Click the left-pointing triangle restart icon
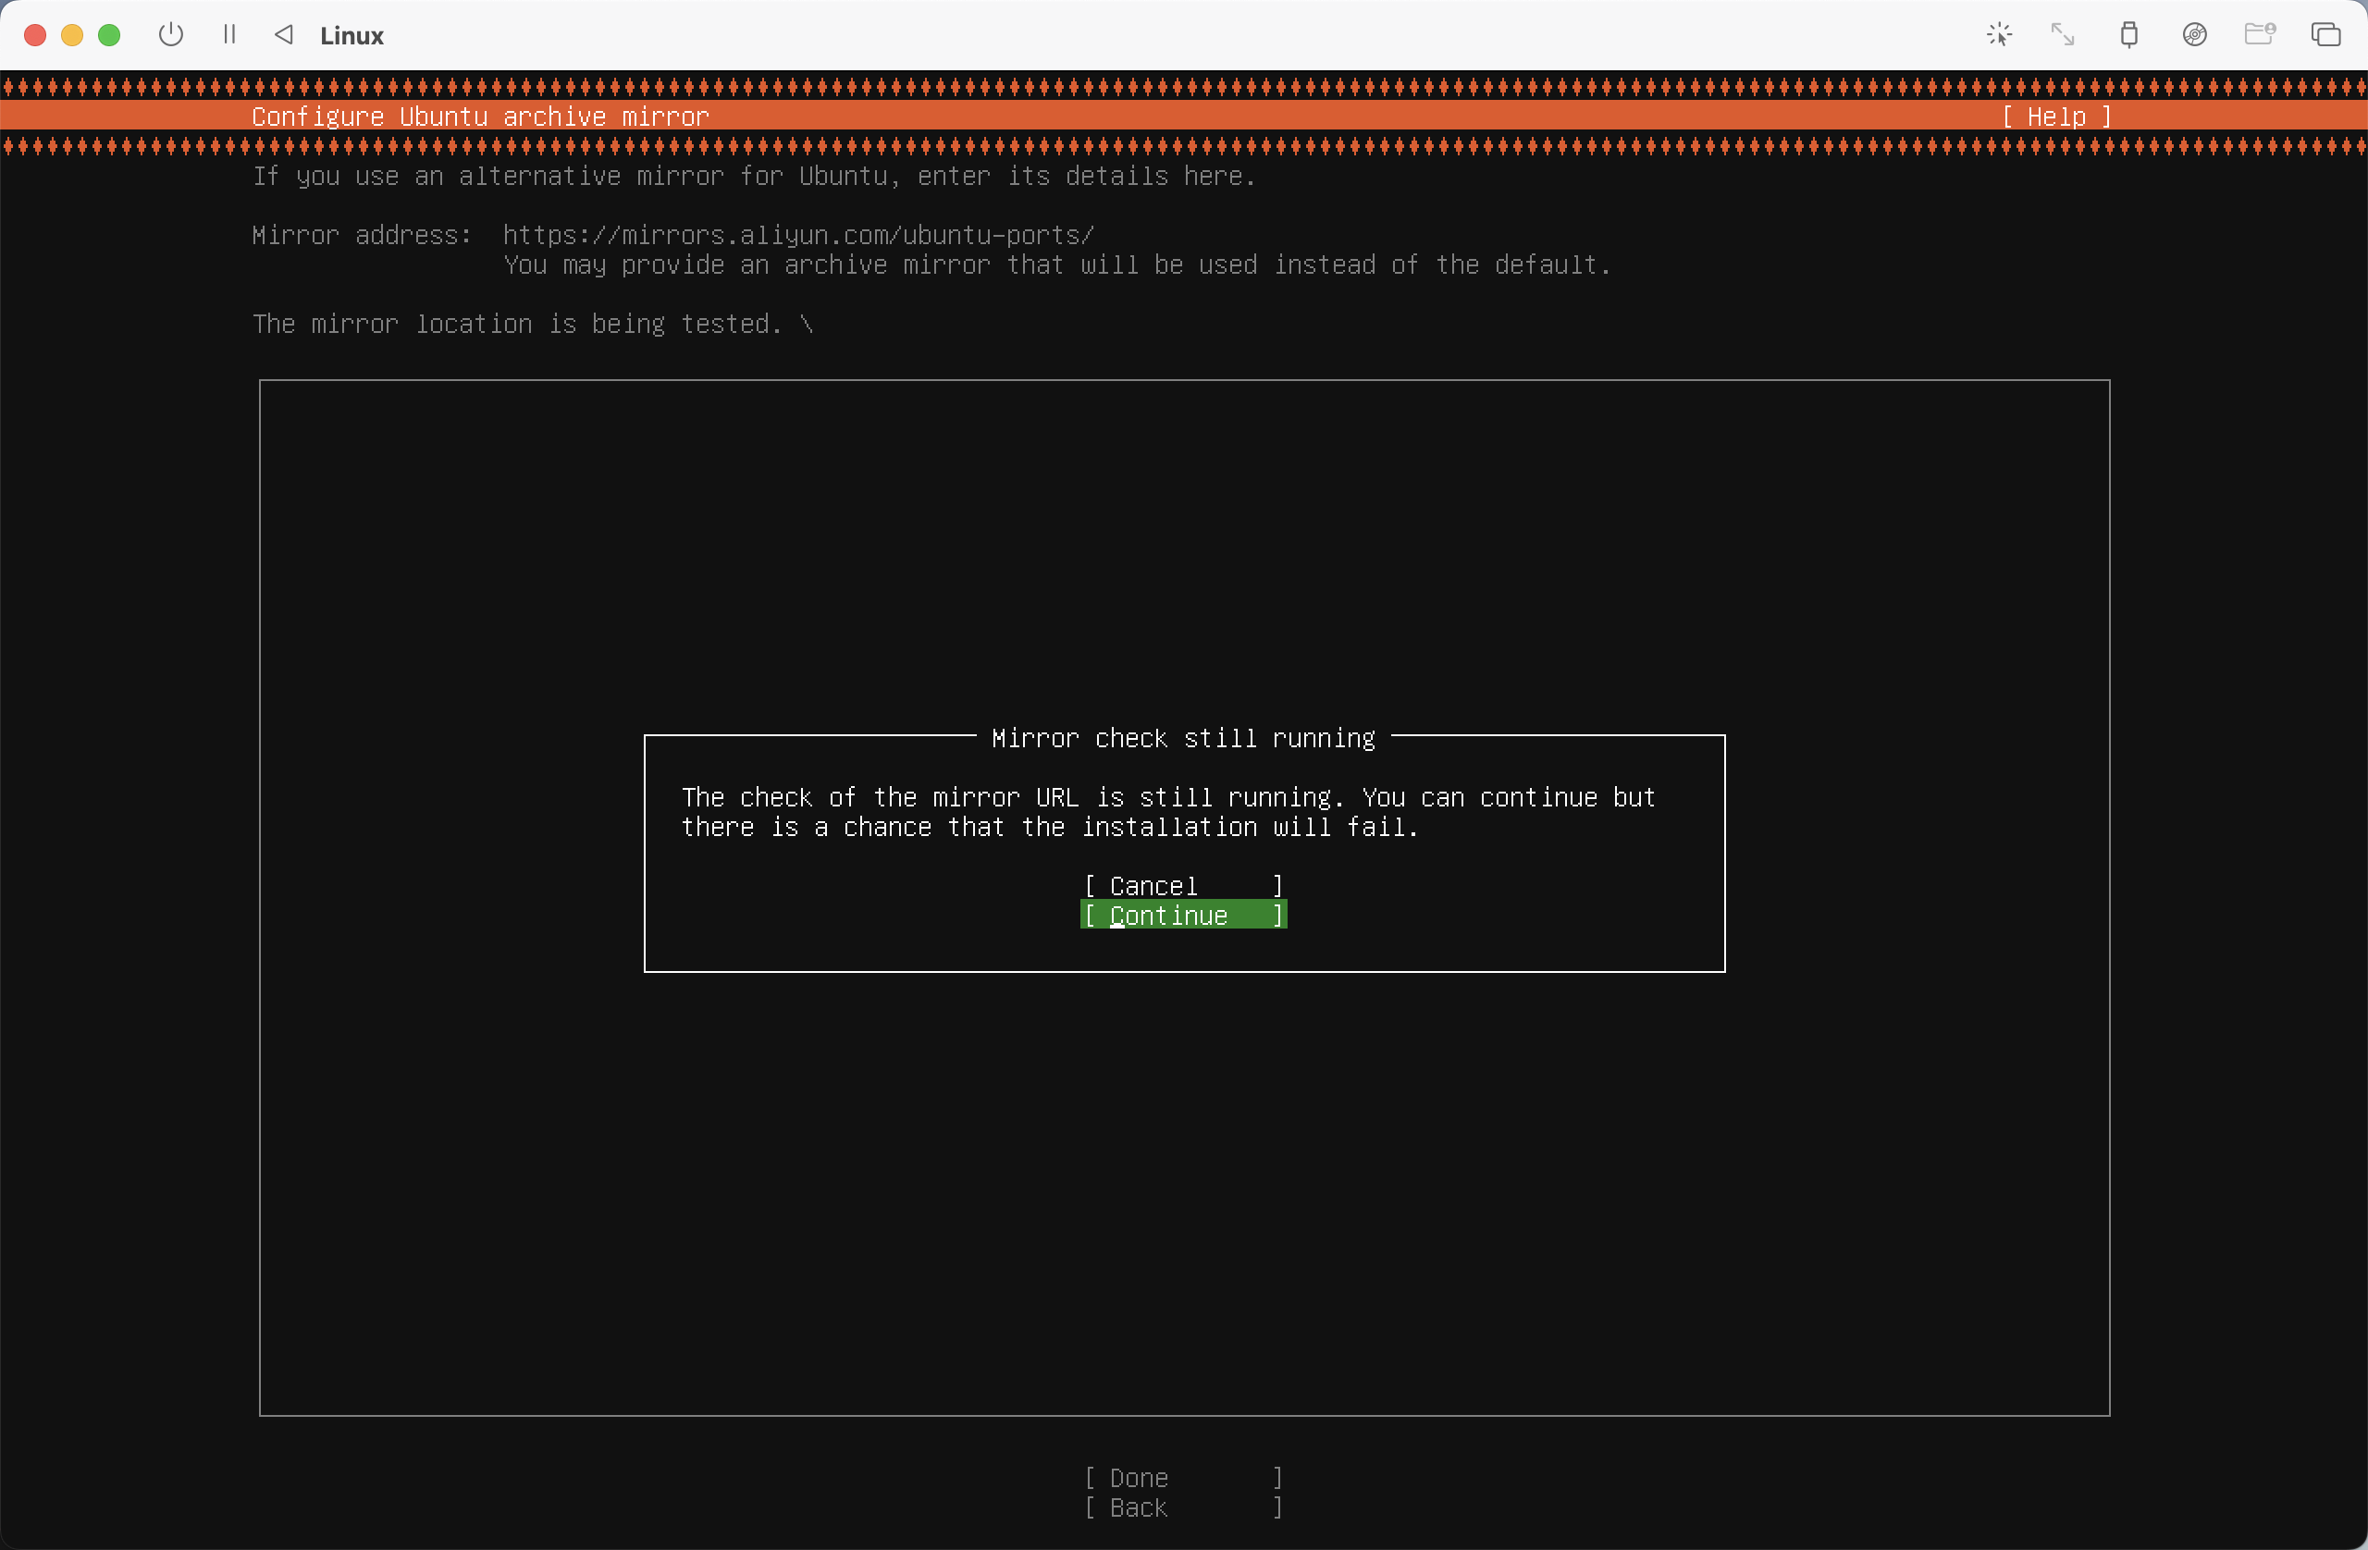The image size is (2368, 1550). pyautogui.click(x=285, y=35)
